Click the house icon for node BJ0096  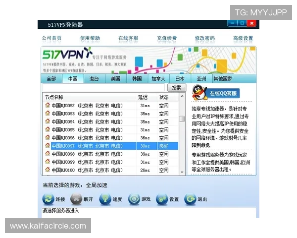[48, 137]
